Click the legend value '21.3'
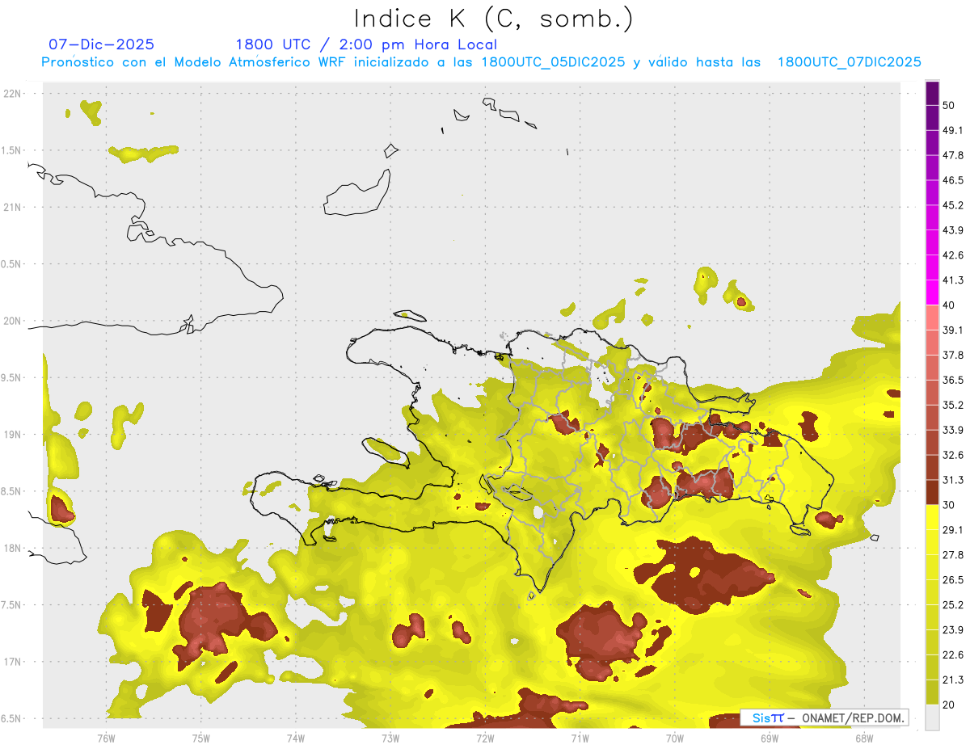Image resolution: width=970 pixels, height=749 pixels. point(953,680)
